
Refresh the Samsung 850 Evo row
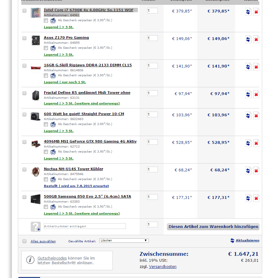[248, 198]
